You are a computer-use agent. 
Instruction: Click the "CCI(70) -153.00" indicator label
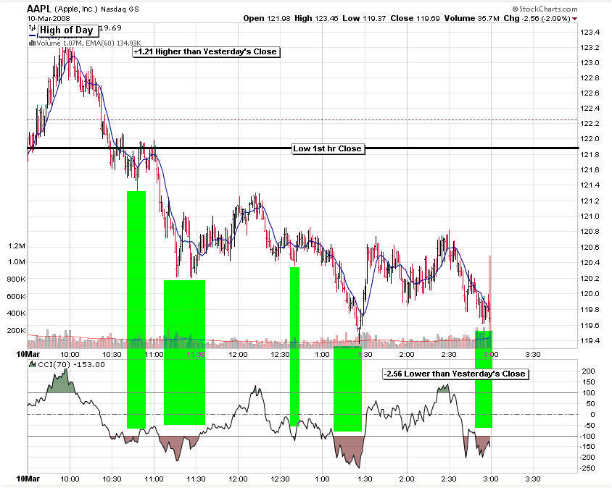pos(72,365)
